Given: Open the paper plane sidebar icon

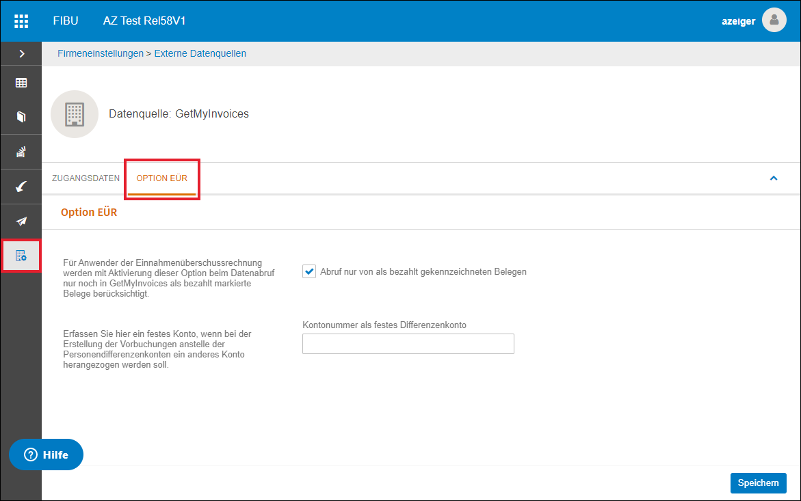Looking at the screenshot, I should click(21, 221).
